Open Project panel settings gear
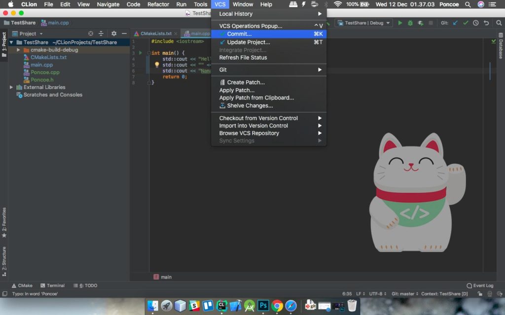Image resolution: width=505 pixels, height=315 pixels. tap(114, 33)
